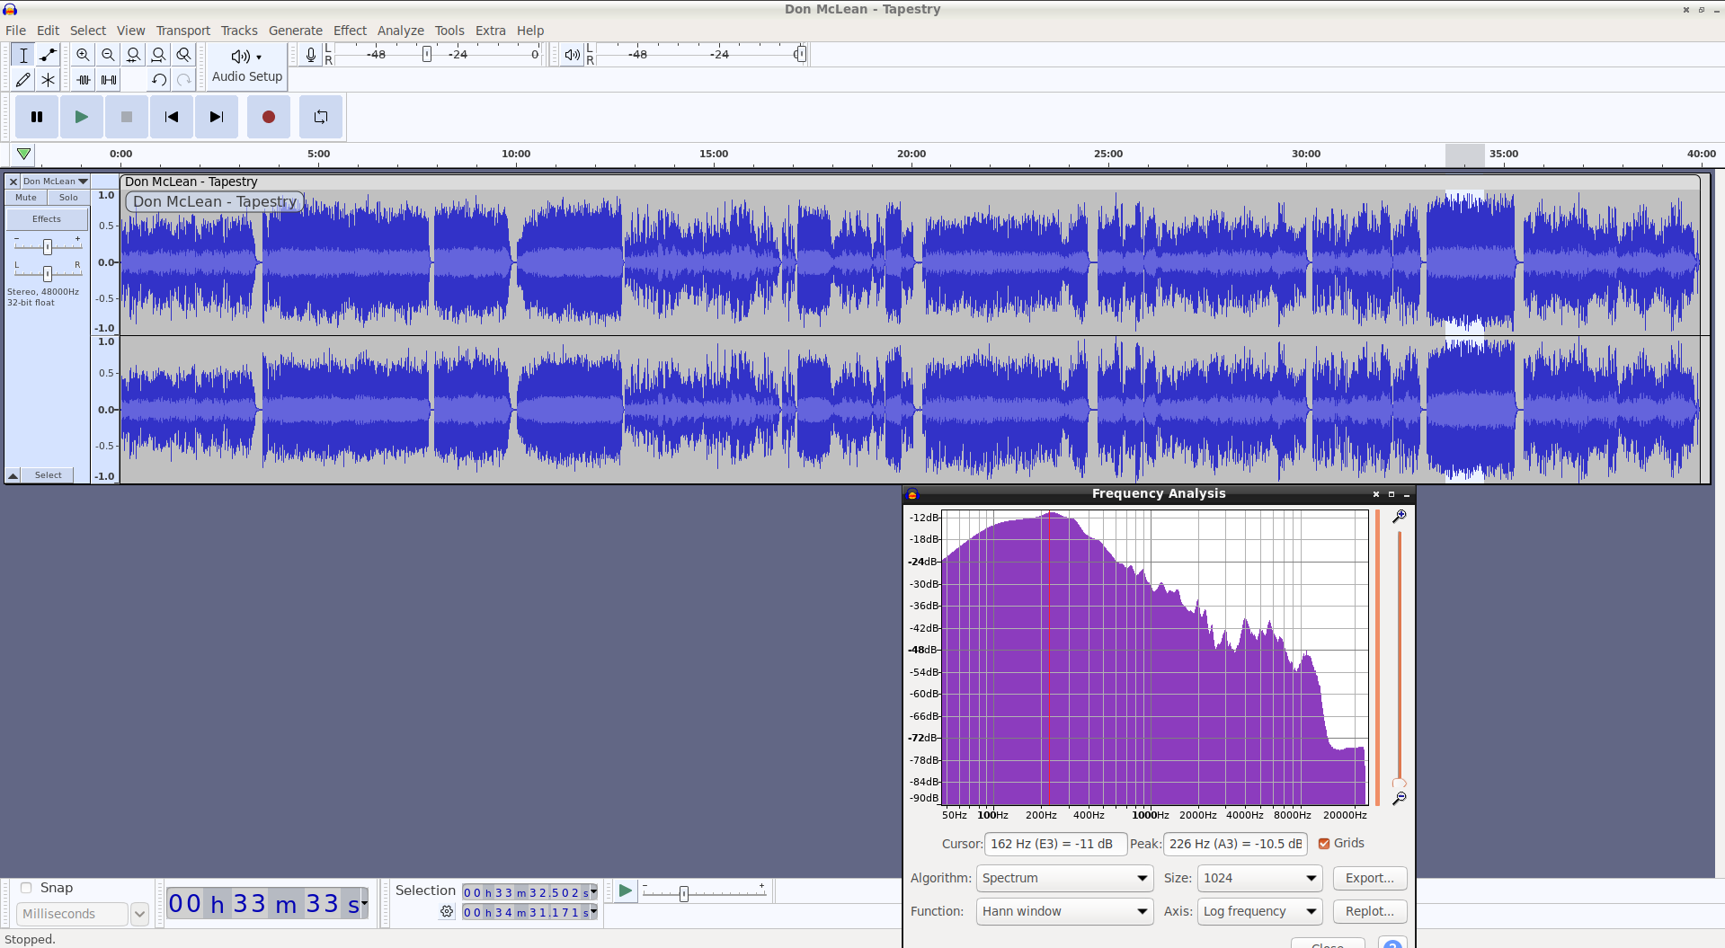The height and width of the screenshot is (948, 1725).
Task: Select the Draw pencil tool
Action: coord(23,80)
